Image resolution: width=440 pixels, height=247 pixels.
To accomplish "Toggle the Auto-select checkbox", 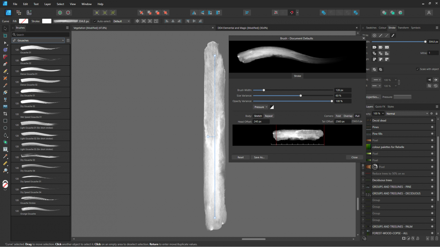I will (x=95, y=21).
